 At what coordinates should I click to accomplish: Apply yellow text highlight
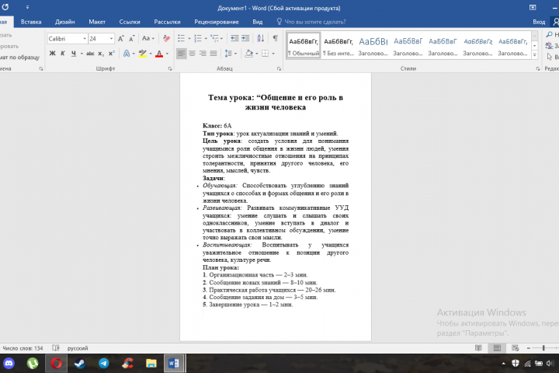[143, 54]
